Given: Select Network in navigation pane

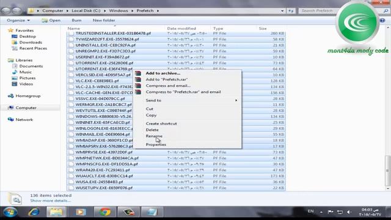Looking at the screenshot, I should tap(24, 120).
